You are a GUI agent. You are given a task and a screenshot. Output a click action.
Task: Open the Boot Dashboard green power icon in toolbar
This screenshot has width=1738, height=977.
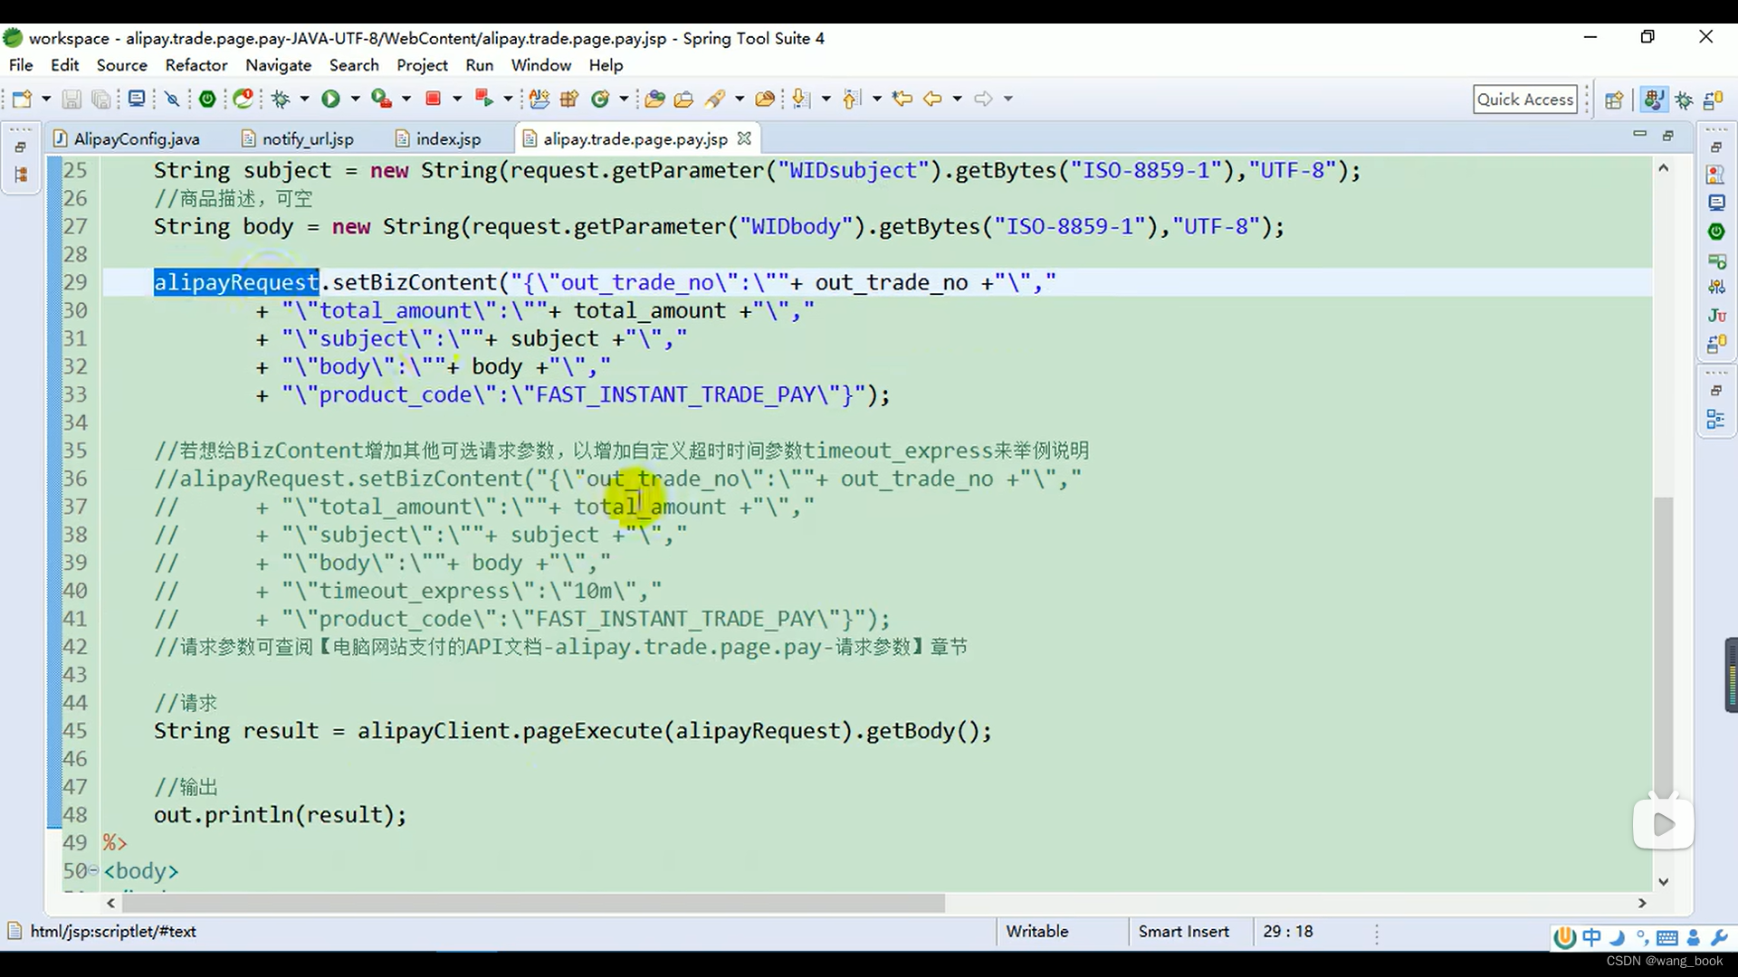(207, 99)
